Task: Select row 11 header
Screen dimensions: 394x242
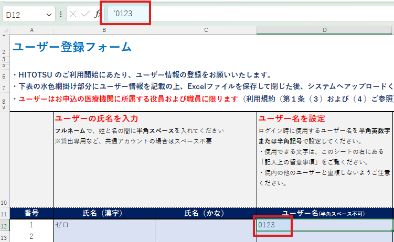Action: tap(5, 213)
